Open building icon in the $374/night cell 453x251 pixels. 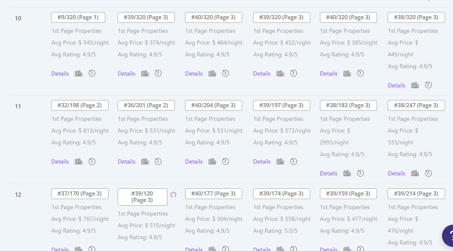[x=145, y=73]
